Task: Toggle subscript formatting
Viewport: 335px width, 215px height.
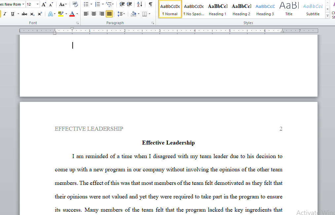Action: pos(32,14)
